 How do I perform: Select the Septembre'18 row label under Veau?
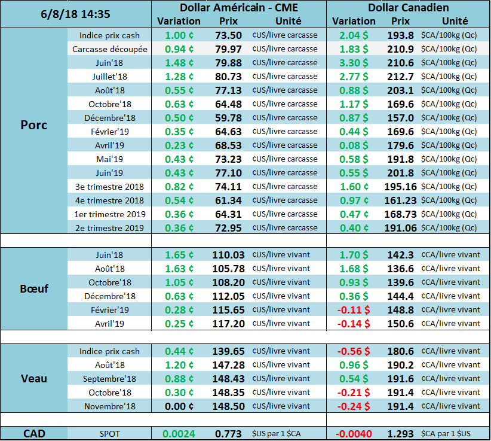(109, 379)
